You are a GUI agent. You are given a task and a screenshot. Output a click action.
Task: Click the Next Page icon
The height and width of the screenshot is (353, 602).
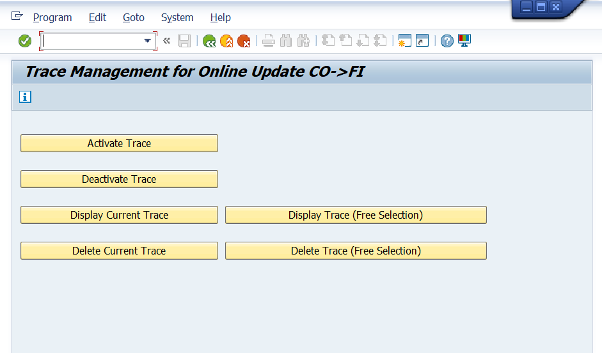point(363,40)
